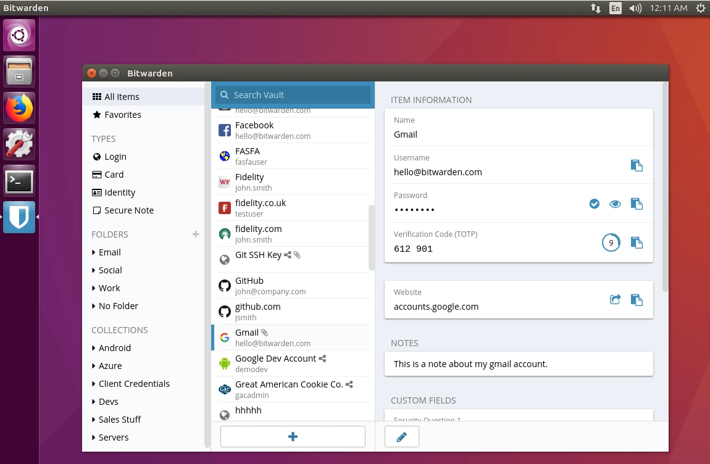Select the GitHub john@company.com item
The image size is (710, 464).
293,286
